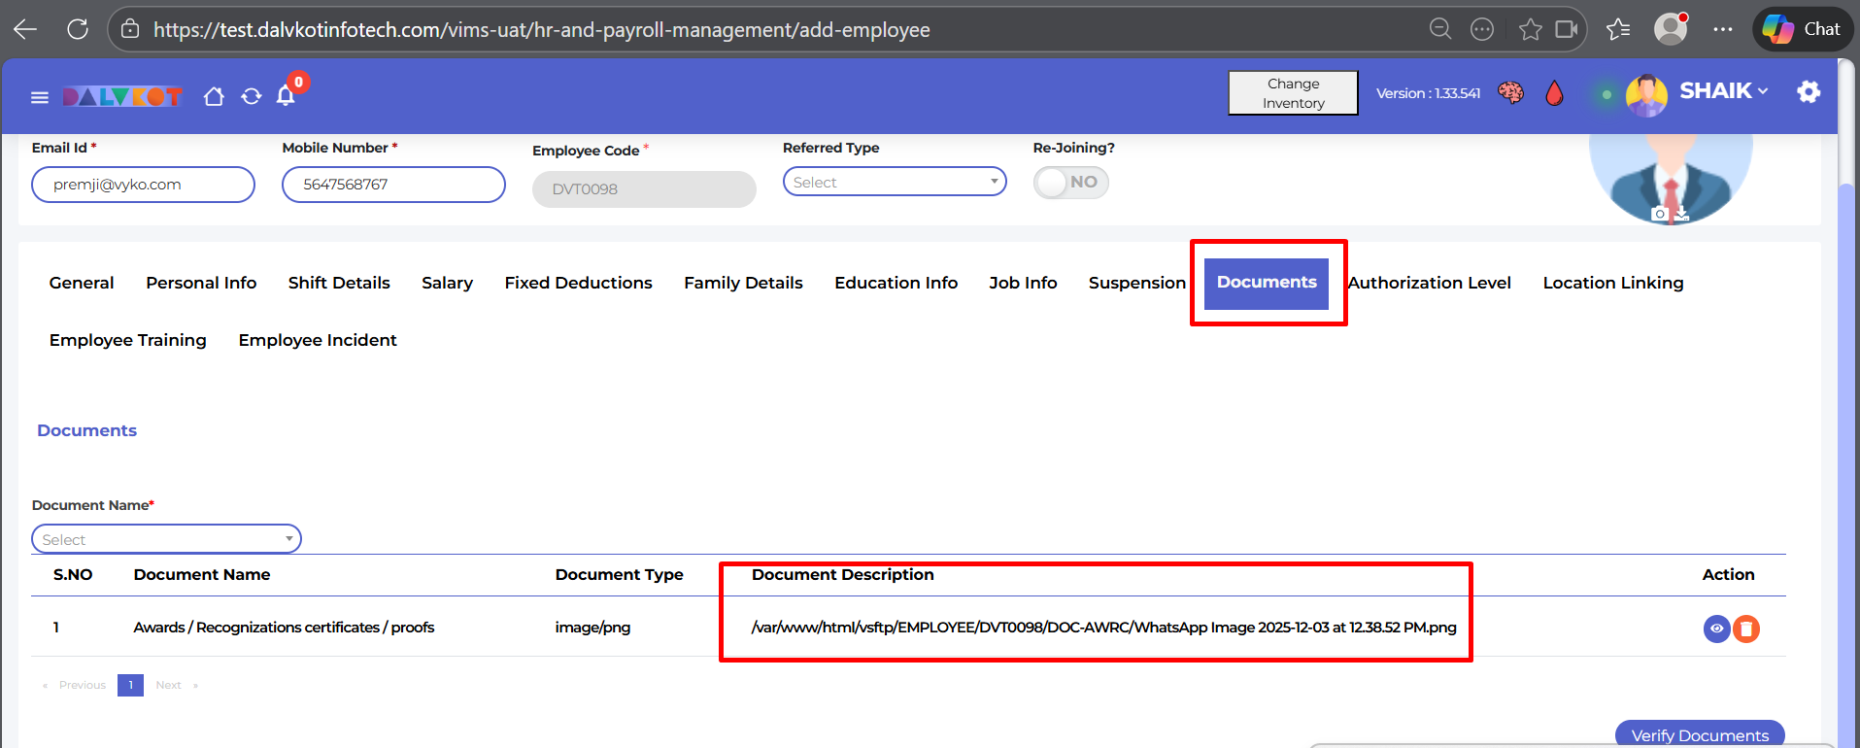Toggle the Re-Joining switch
The image size is (1860, 748).
click(x=1070, y=183)
